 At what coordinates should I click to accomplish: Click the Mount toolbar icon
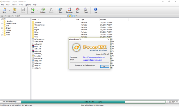pyautogui.click(x=86, y=10)
